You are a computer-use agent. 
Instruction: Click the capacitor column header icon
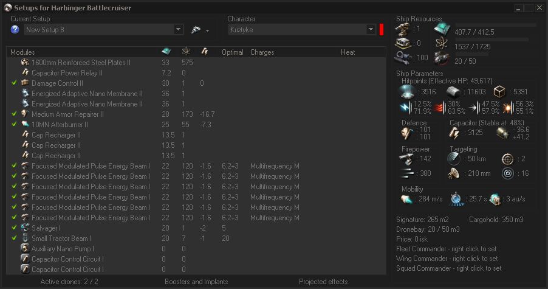pos(205,52)
